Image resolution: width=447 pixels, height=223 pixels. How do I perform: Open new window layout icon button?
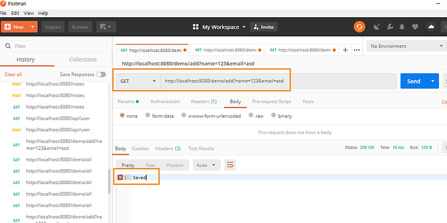point(106,27)
